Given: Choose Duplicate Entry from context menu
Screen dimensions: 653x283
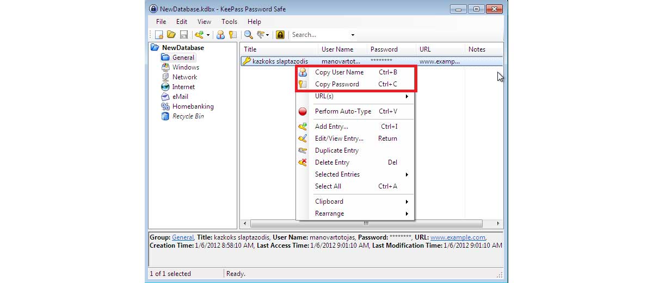Looking at the screenshot, I should coord(355,150).
